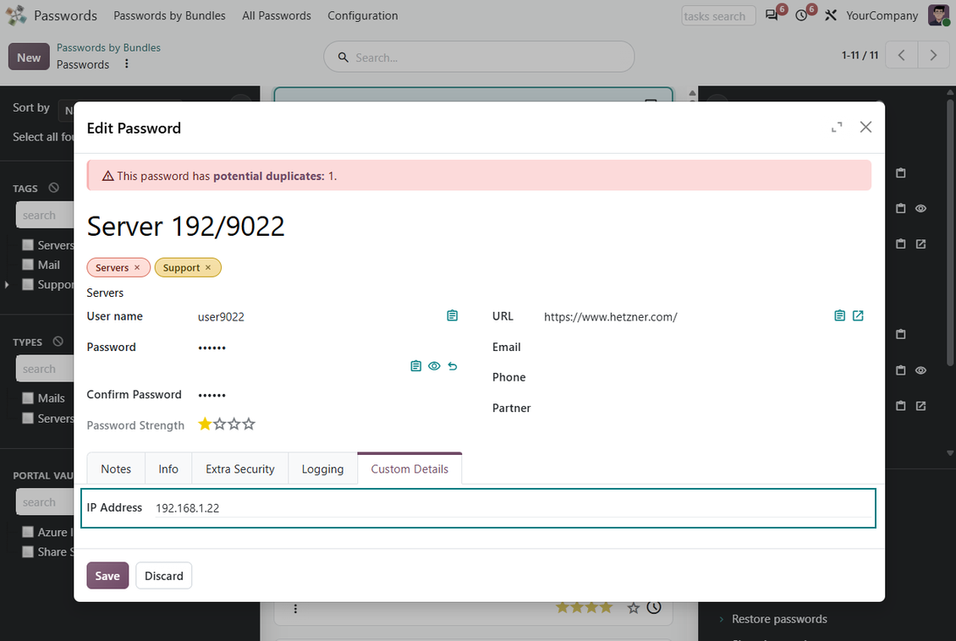The image size is (956, 641).
Task: Remove the Servers tag
Action: coord(137,267)
